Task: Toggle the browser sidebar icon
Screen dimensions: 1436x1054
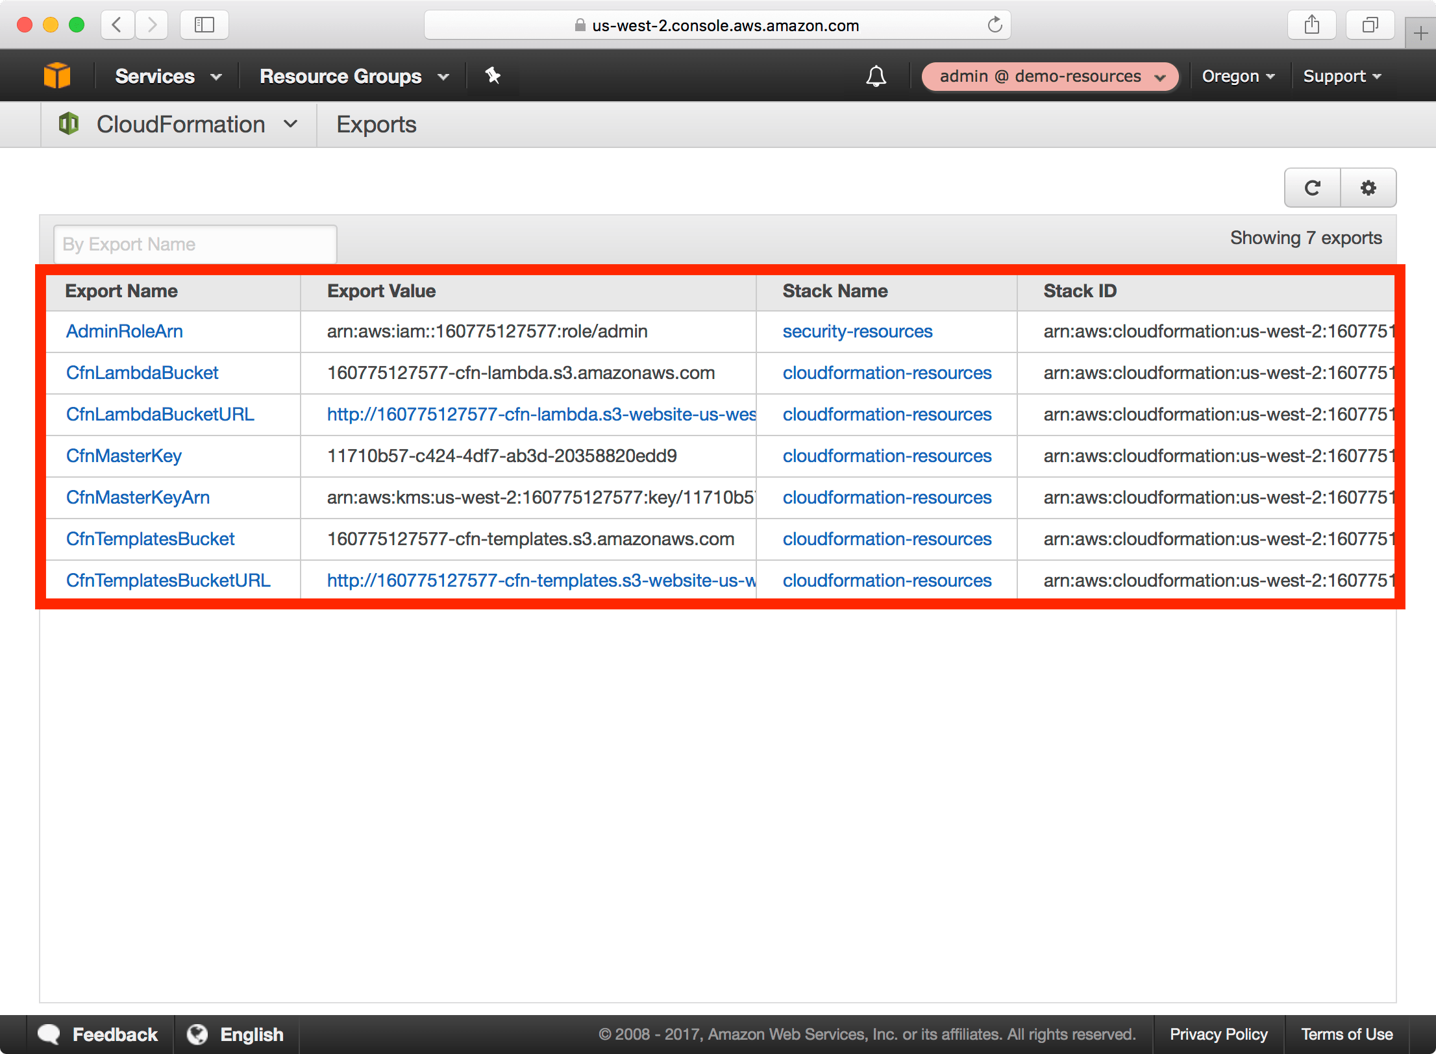Action: [x=204, y=25]
